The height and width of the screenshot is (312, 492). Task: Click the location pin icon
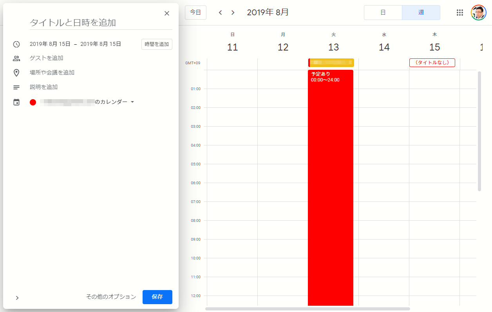tap(16, 73)
